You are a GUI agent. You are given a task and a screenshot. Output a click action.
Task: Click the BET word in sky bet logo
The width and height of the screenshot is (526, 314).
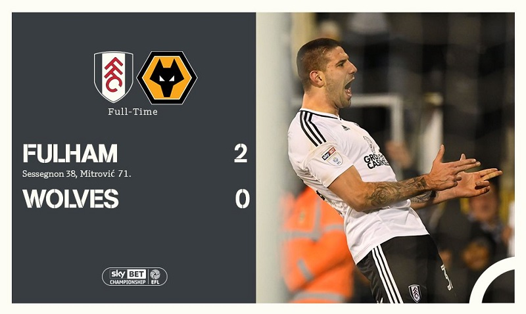click(137, 274)
